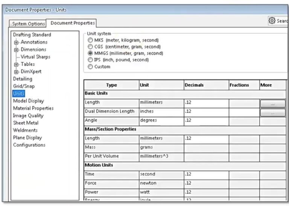Click the Decimals cell for Time

coord(207,175)
